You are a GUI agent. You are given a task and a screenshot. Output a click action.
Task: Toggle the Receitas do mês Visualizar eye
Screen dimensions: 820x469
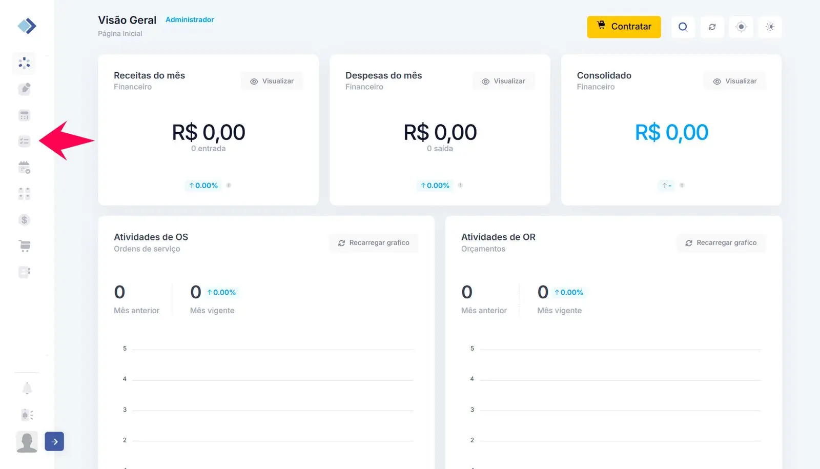[272, 81]
